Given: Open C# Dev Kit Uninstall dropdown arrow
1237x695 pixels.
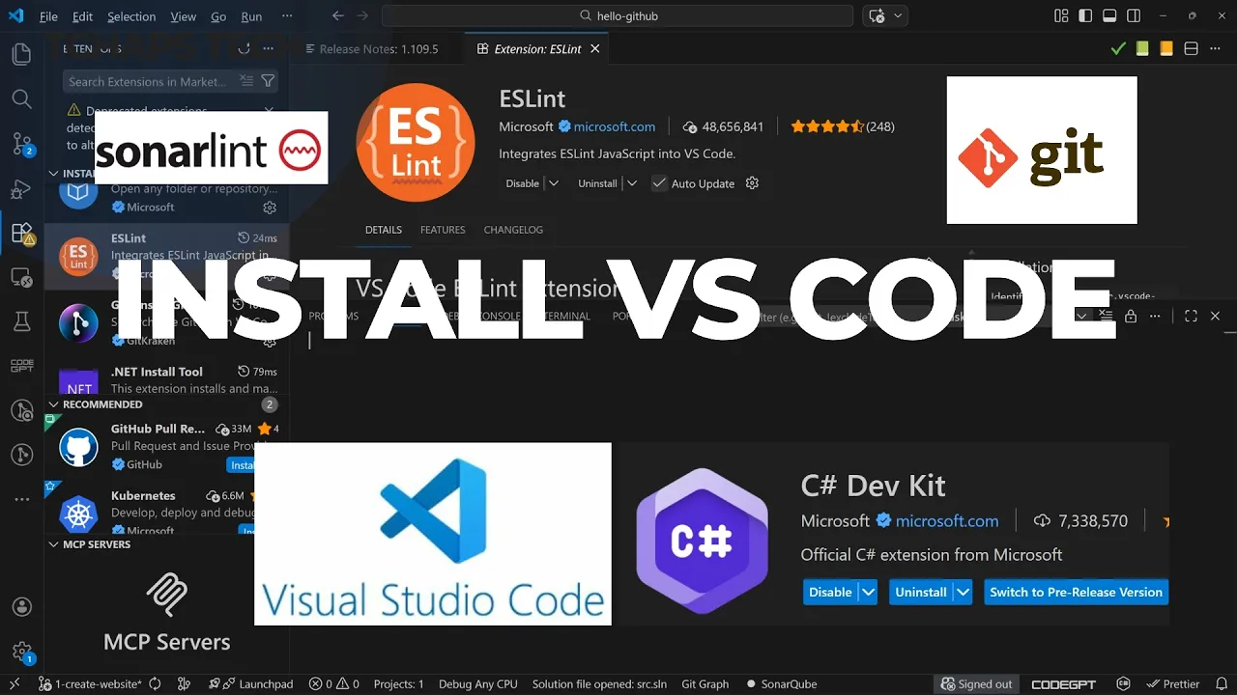Looking at the screenshot, I should 963,592.
